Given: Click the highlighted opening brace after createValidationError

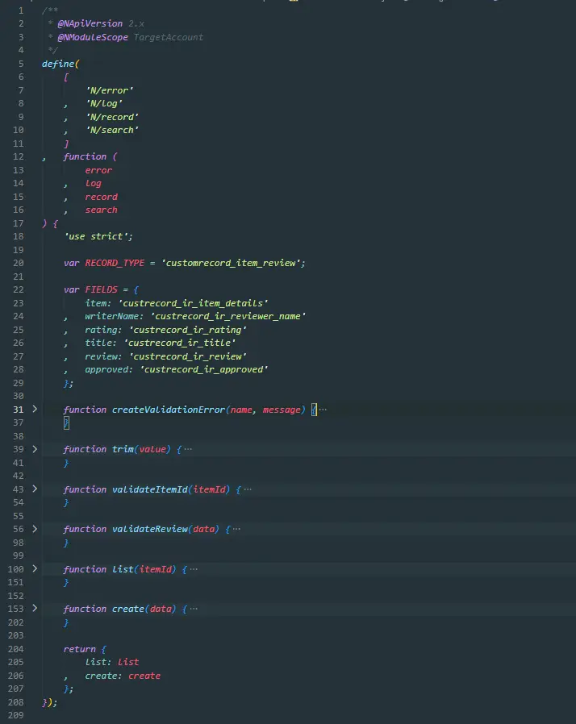Looking at the screenshot, I should 314,410.
